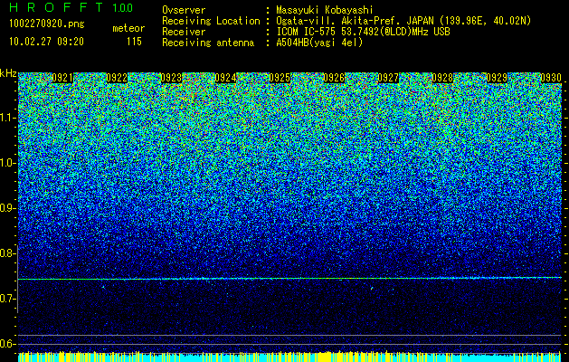Click the 0925 time marker

tap(280, 78)
